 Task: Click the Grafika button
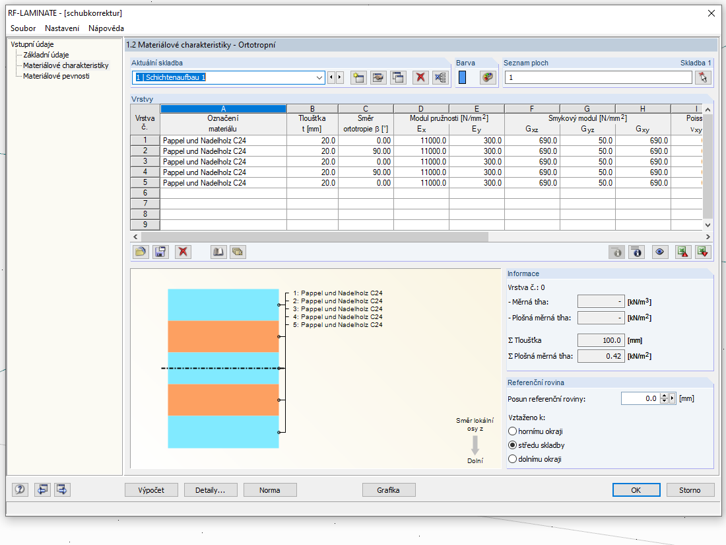click(x=389, y=490)
